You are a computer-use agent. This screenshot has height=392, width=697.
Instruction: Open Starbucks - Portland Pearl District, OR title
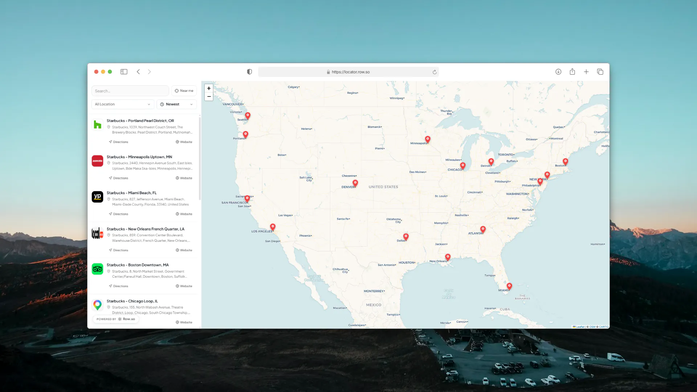[x=140, y=121]
